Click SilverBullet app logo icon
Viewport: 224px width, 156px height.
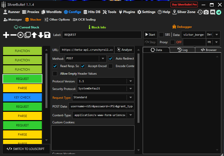tap(4, 5)
